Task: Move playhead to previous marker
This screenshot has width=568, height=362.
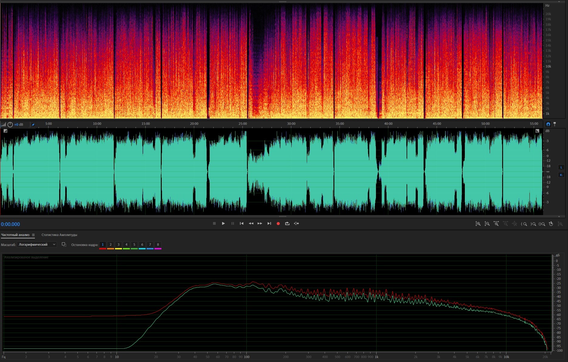Action: (242, 224)
